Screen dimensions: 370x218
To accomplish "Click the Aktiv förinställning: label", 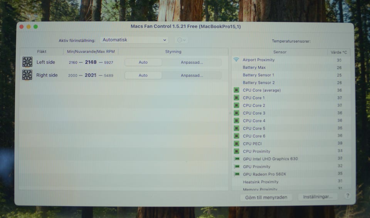I will pos(77,40).
